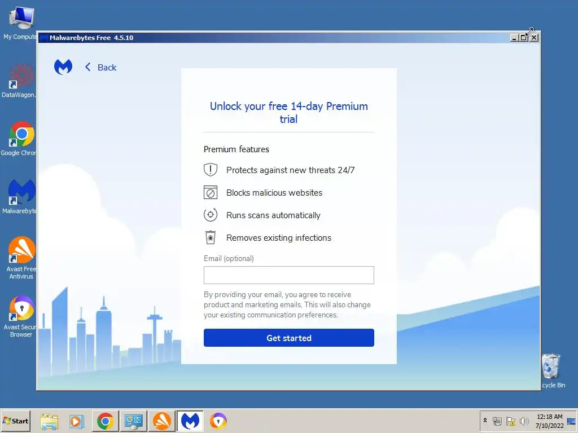This screenshot has height=433, width=578.
Task: Go back using the Back link
Action: (x=100, y=68)
